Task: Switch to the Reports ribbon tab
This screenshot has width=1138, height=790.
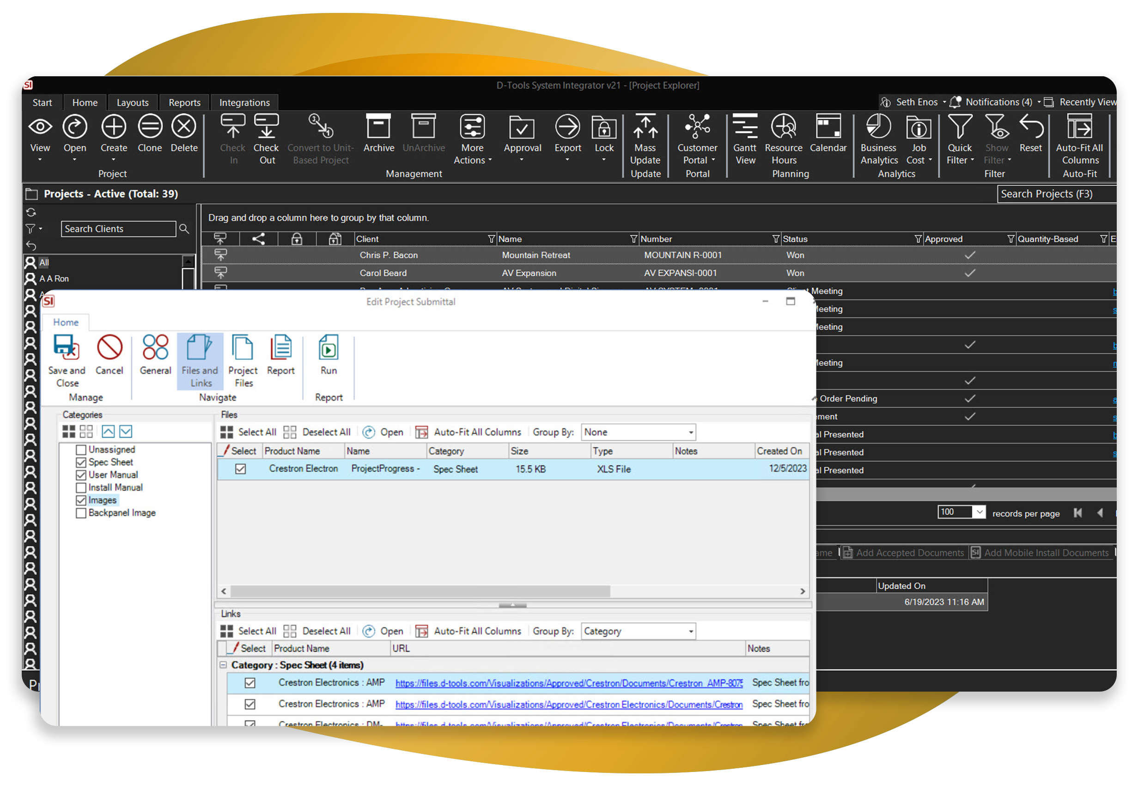Action: pyautogui.click(x=184, y=102)
